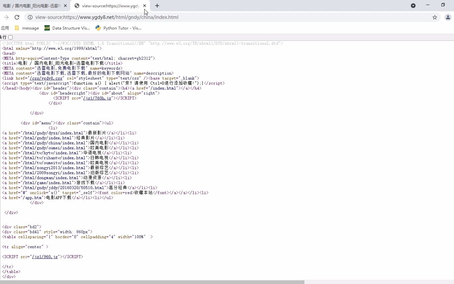Screen dimensions: 454x284
Task: Click the 最新影片 anchor text in source
Action: click(97, 133)
